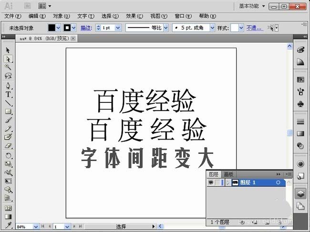This screenshot has width=310, height=232.
Task: Select the Lasso tool
Action: tap(8, 76)
